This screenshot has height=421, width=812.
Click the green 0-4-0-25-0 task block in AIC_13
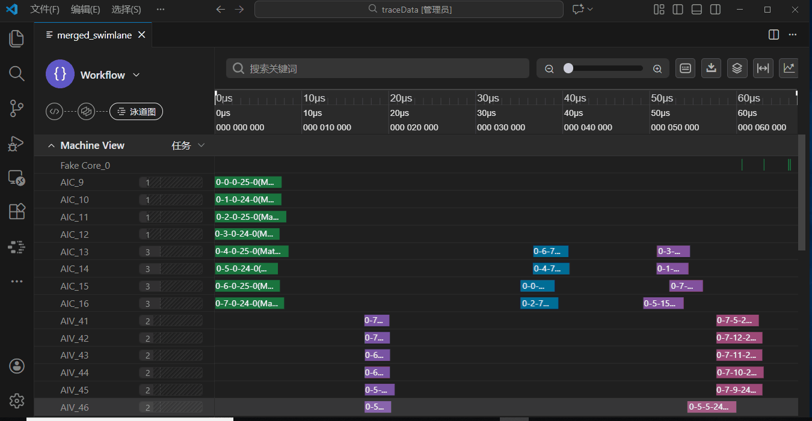coord(251,252)
